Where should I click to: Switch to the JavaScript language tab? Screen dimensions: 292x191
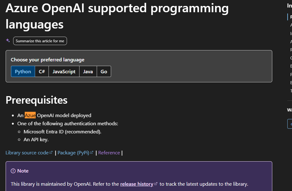coord(64,72)
